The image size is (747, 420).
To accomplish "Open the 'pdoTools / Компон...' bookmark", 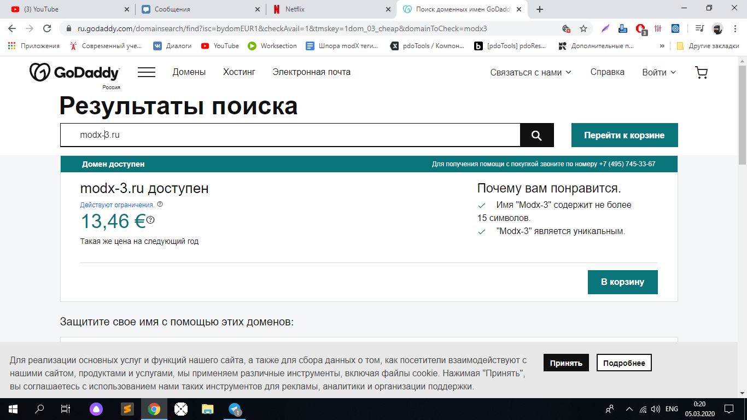I will click(x=427, y=46).
